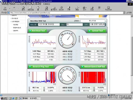
Task: Open the Windows Start button
Action: [4, 98]
